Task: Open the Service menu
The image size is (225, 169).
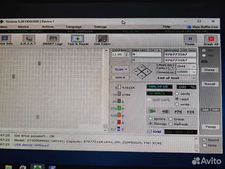Action: point(23,27)
